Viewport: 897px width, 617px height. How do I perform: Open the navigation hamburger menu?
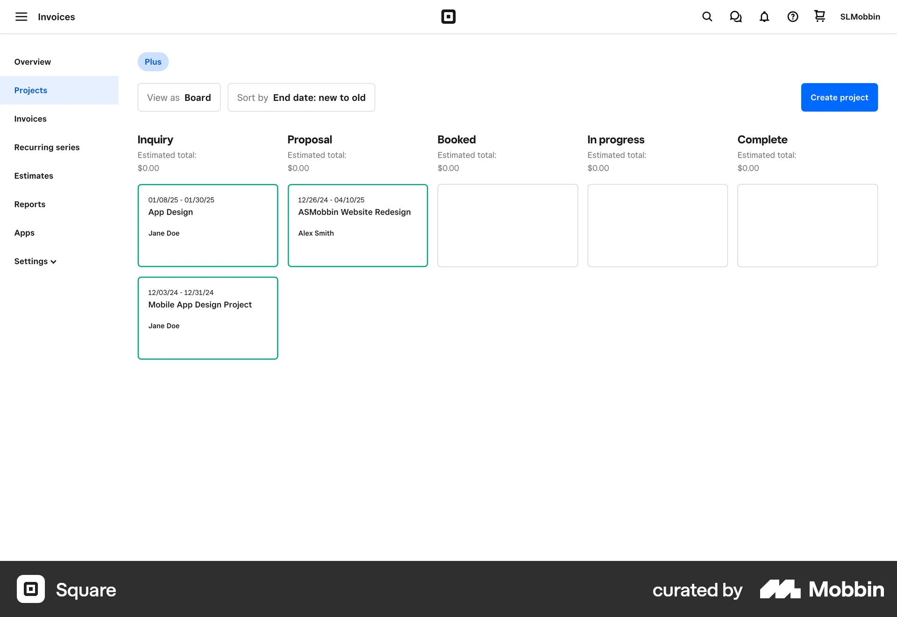pyautogui.click(x=21, y=16)
